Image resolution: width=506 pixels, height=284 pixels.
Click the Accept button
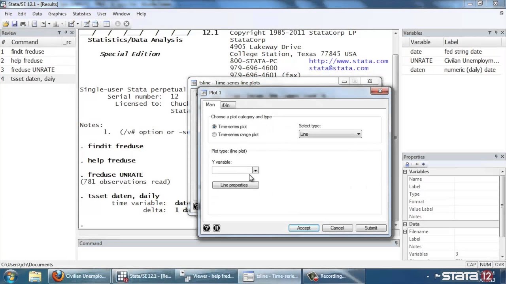304,228
